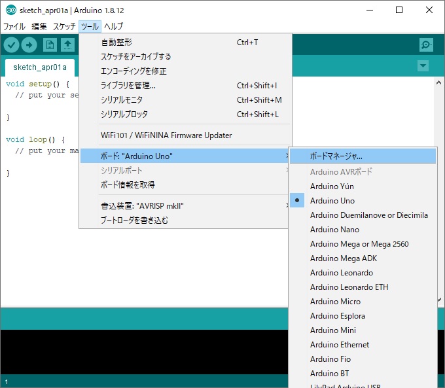Select Arduino BT board
Viewport: 445px width, 388px height.
coord(363,374)
